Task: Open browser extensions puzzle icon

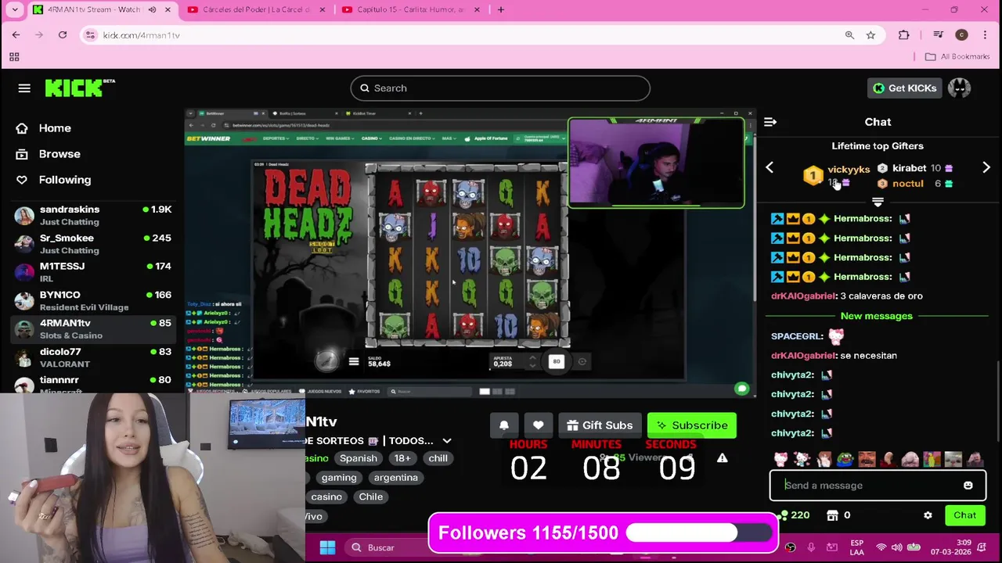Action: coord(904,35)
